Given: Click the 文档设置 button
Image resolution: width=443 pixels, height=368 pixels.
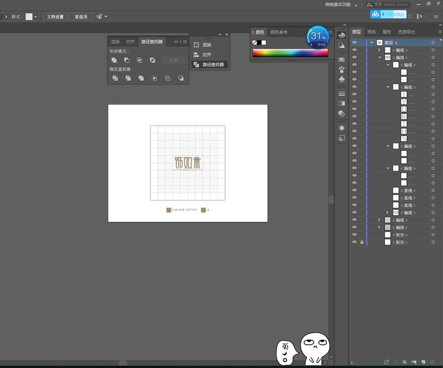Looking at the screenshot, I should pyautogui.click(x=55, y=17).
